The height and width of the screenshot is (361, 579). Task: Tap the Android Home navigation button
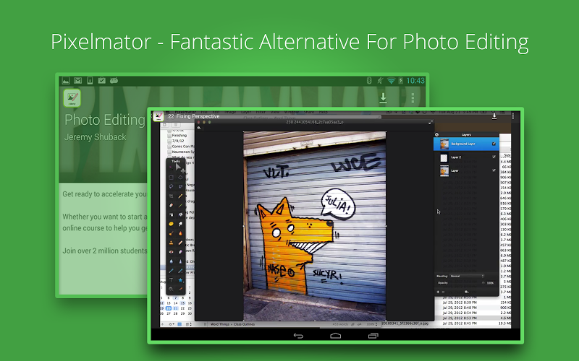point(335,335)
